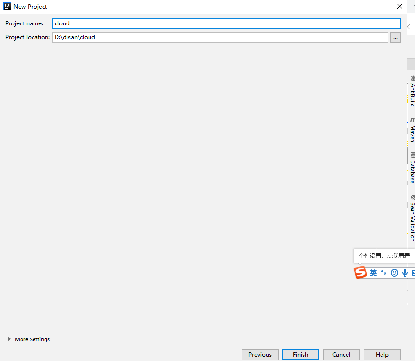Cancel the new project dialog

(x=341, y=355)
